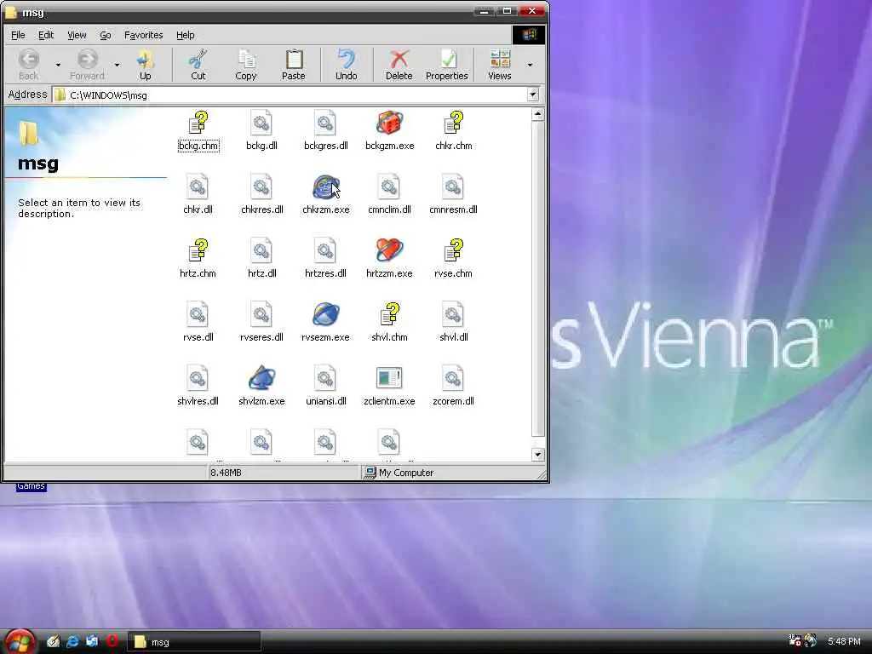Viewport: 872px width, 654px height.
Task: Select the chkrres.dll file
Action: pos(261,195)
